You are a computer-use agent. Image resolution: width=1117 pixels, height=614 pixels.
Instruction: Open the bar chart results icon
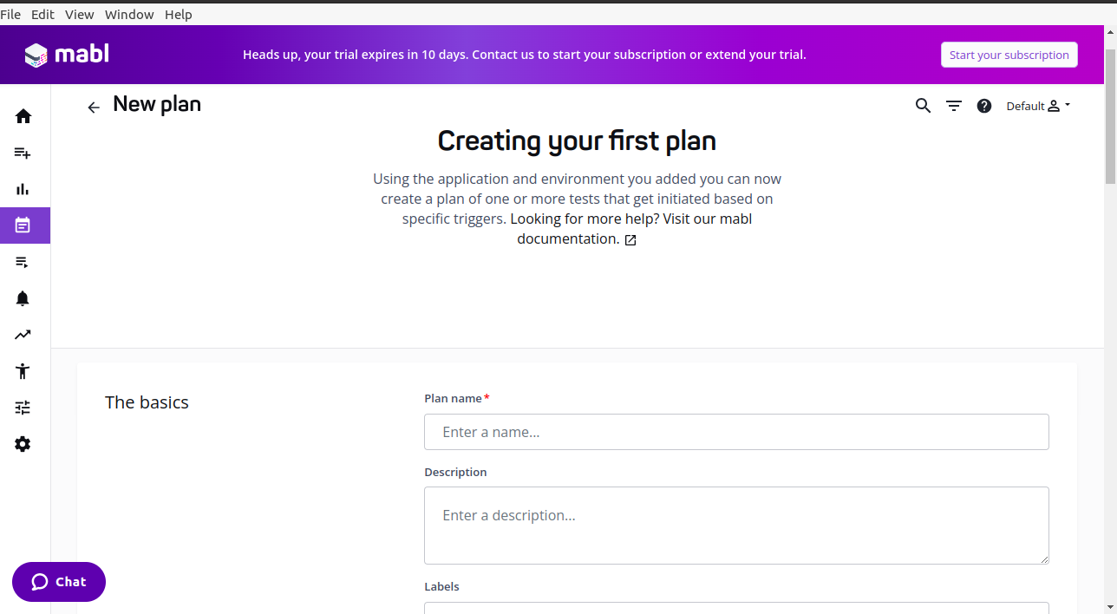coord(23,189)
